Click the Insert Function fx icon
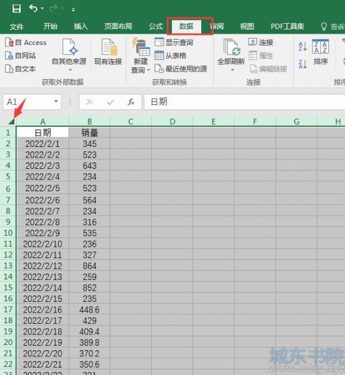Image resolution: width=345 pixels, height=375 pixels. click(x=131, y=102)
